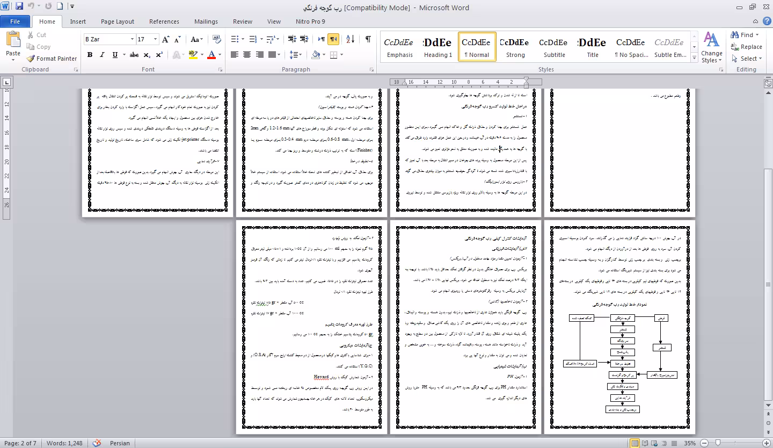Click the Replace button
Image resolution: width=773 pixels, height=448 pixels.
(x=747, y=47)
